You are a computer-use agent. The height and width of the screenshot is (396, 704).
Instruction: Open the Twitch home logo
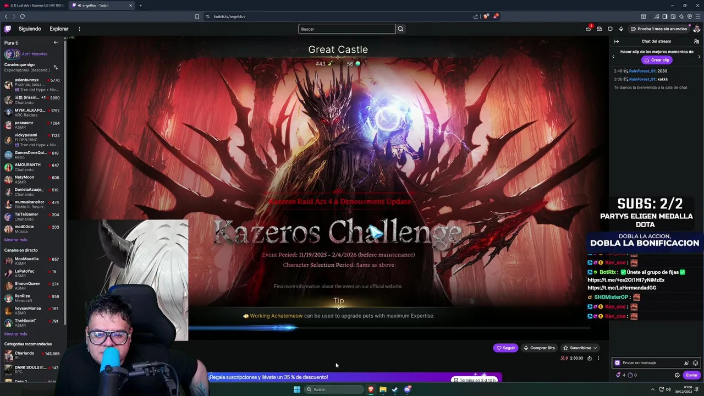[x=8, y=29]
